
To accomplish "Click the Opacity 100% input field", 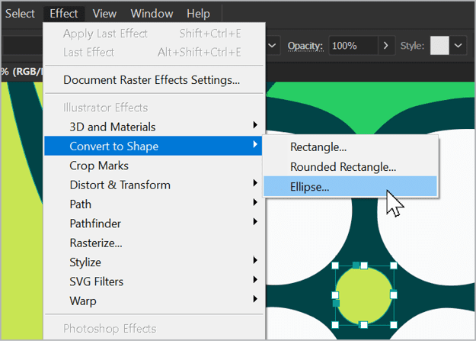I will (353, 46).
